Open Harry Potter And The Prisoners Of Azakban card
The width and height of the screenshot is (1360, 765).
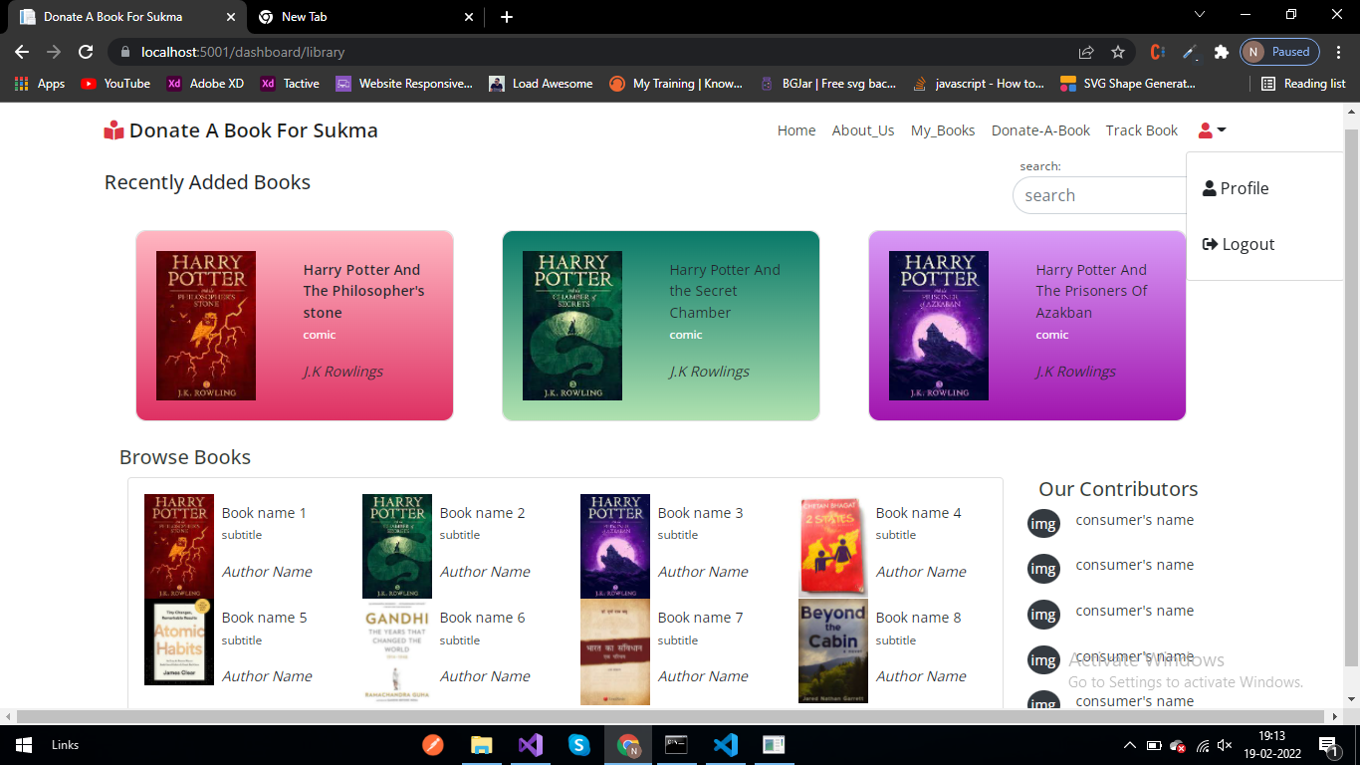1027,326
